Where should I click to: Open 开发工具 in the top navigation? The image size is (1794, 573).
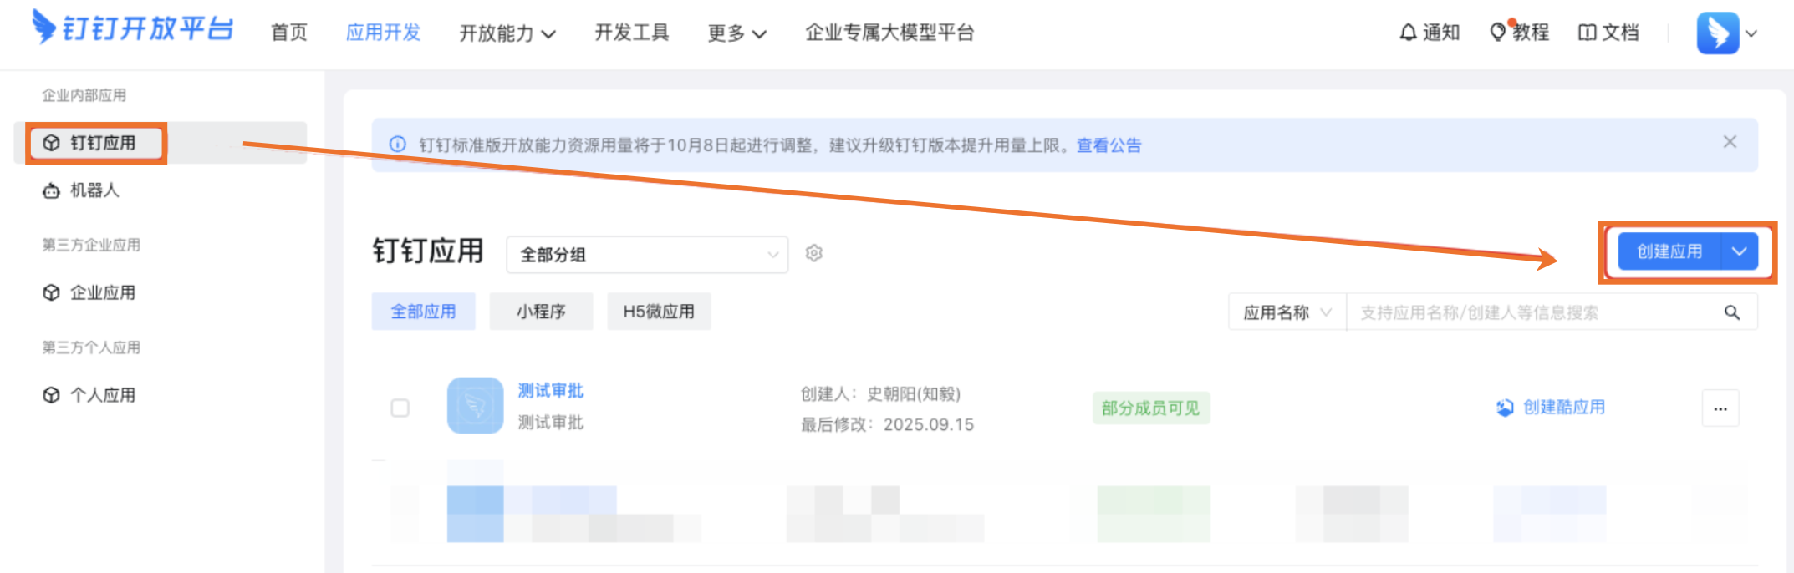point(632,33)
